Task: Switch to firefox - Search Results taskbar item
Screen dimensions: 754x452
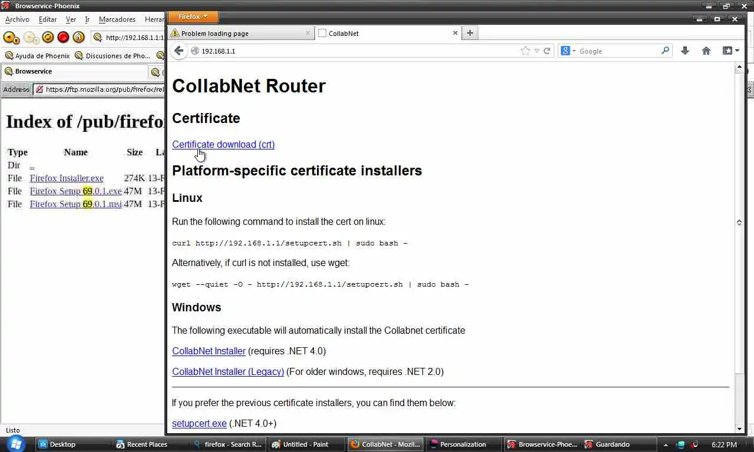Action: (228, 444)
